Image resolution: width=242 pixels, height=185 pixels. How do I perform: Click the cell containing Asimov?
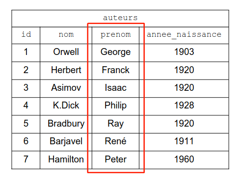click(x=66, y=88)
